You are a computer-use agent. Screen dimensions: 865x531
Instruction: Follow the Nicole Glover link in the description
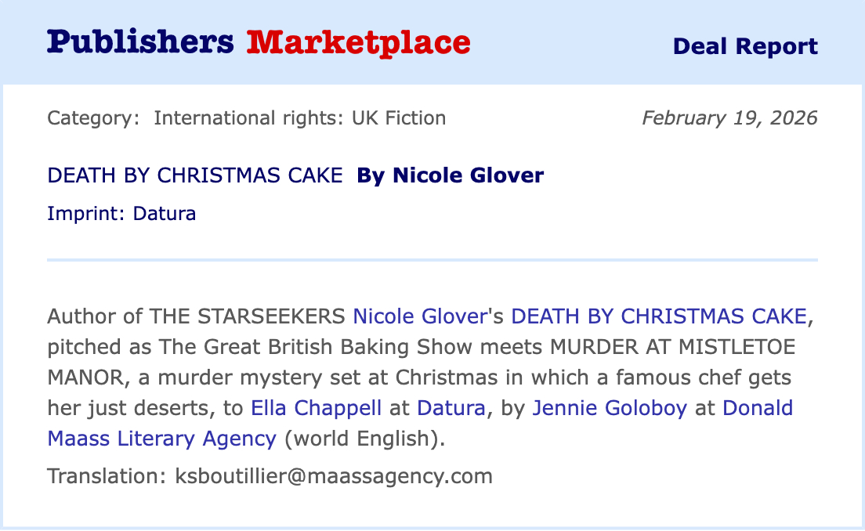(420, 316)
